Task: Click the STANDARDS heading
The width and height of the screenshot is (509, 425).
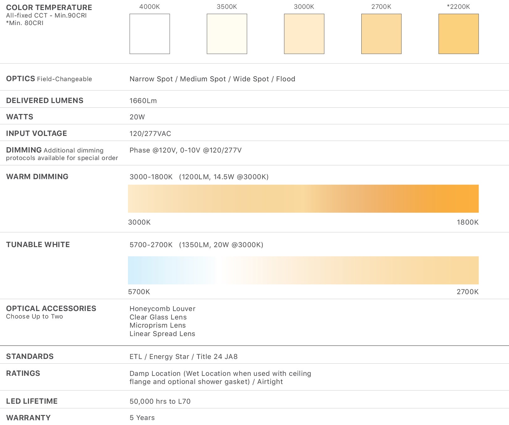Action: 30,356
